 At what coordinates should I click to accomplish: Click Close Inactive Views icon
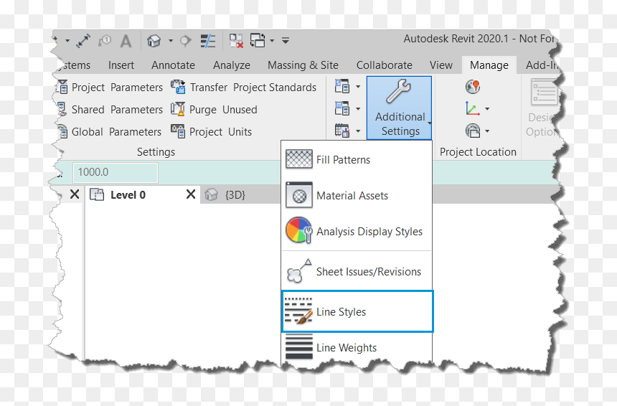click(x=237, y=40)
